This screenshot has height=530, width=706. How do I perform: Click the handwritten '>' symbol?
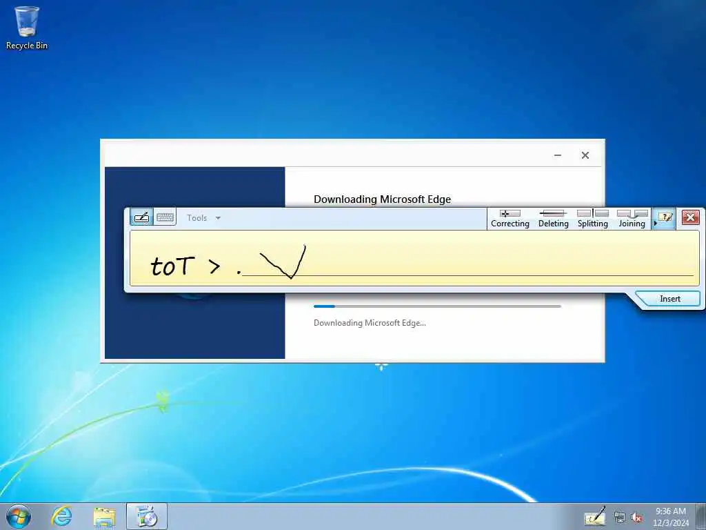pos(214,267)
